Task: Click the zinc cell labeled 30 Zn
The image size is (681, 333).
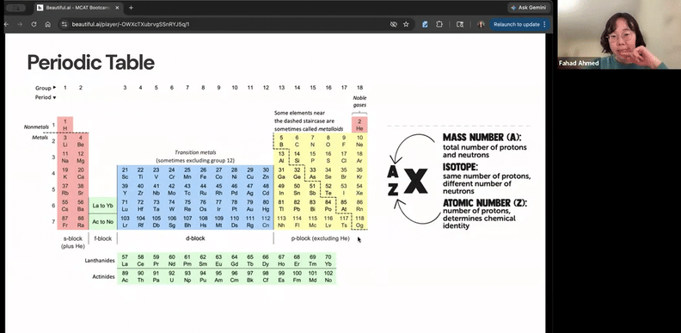Action: [266, 174]
